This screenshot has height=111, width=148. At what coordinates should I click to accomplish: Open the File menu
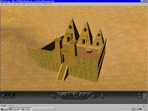(x=2, y=4)
